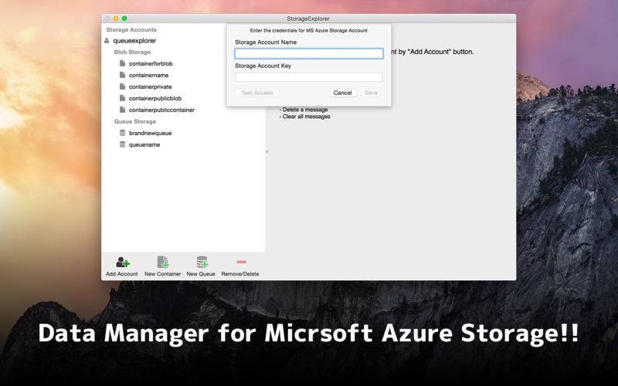Image resolution: width=618 pixels, height=386 pixels.
Task: Click the queue icon next to queuename
Action: (123, 144)
